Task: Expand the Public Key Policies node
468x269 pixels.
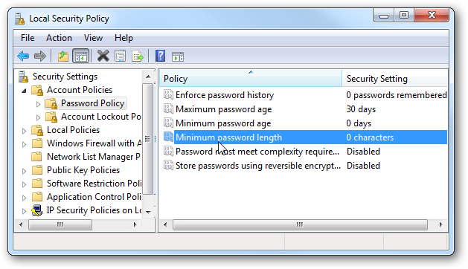Action: (24, 171)
